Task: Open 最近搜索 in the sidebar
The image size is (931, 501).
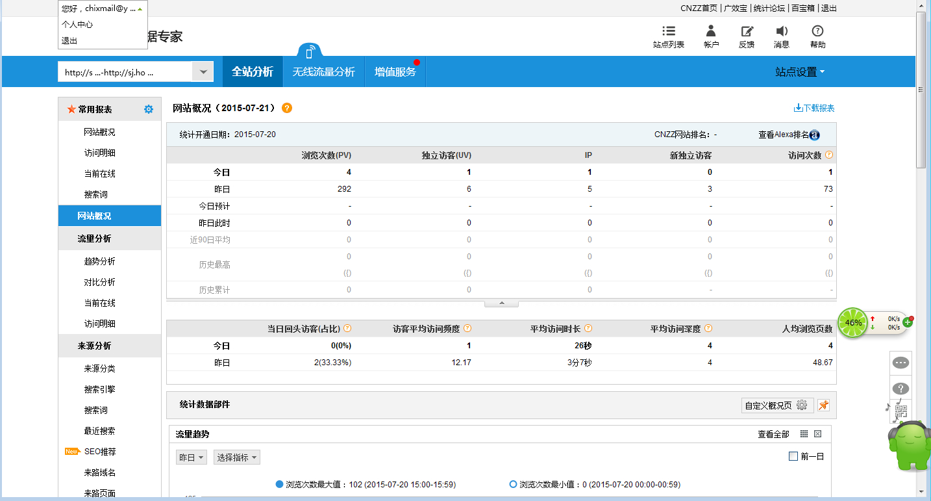Action: [99, 431]
